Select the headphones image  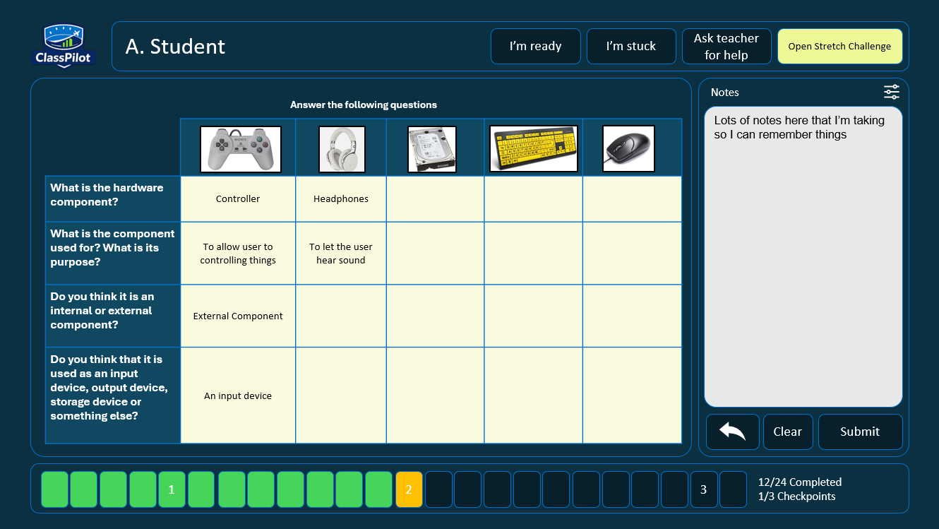tap(341, 148)
